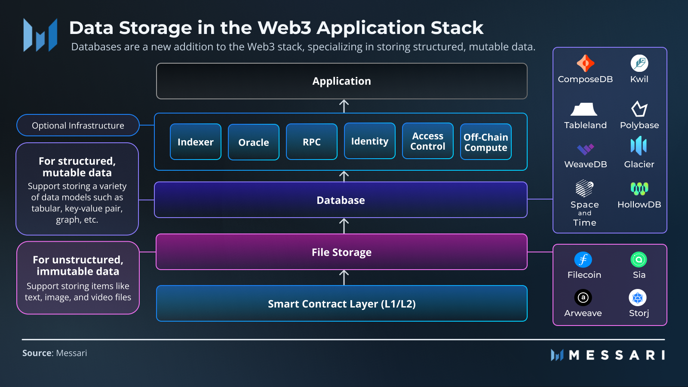The image size is (688, 387).
Task: Click the Kwil feather icon
Action: coord(639,64)
